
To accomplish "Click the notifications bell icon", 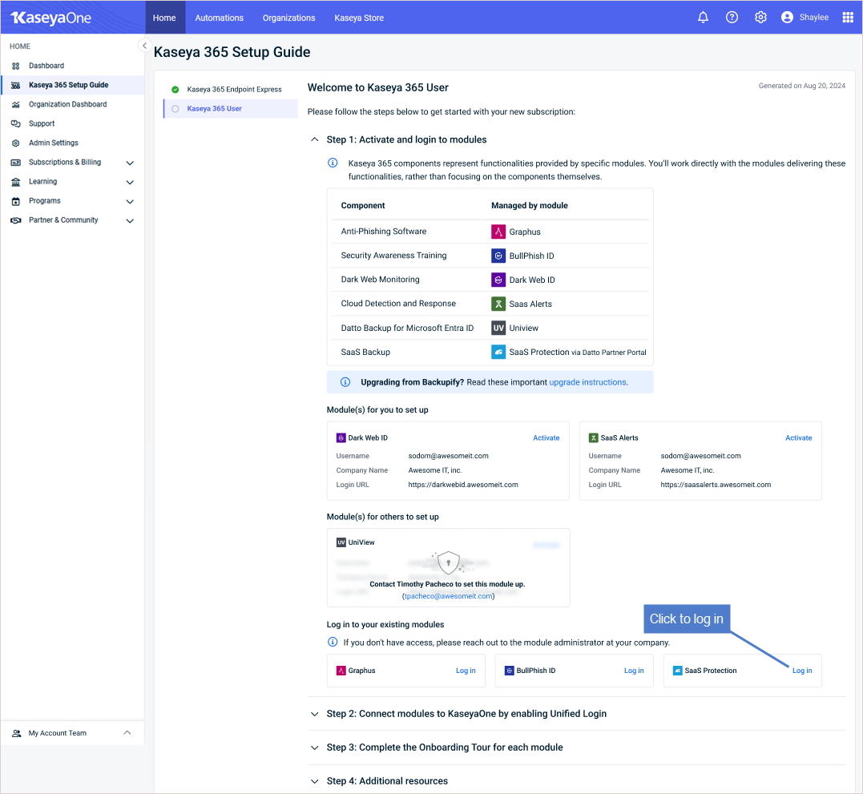I will point(703,18).
